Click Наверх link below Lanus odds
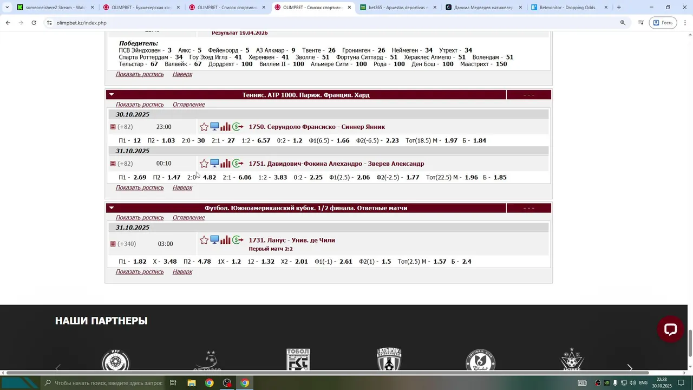The height and width of the screenshot is (390, 693). [x=182, y=272]
